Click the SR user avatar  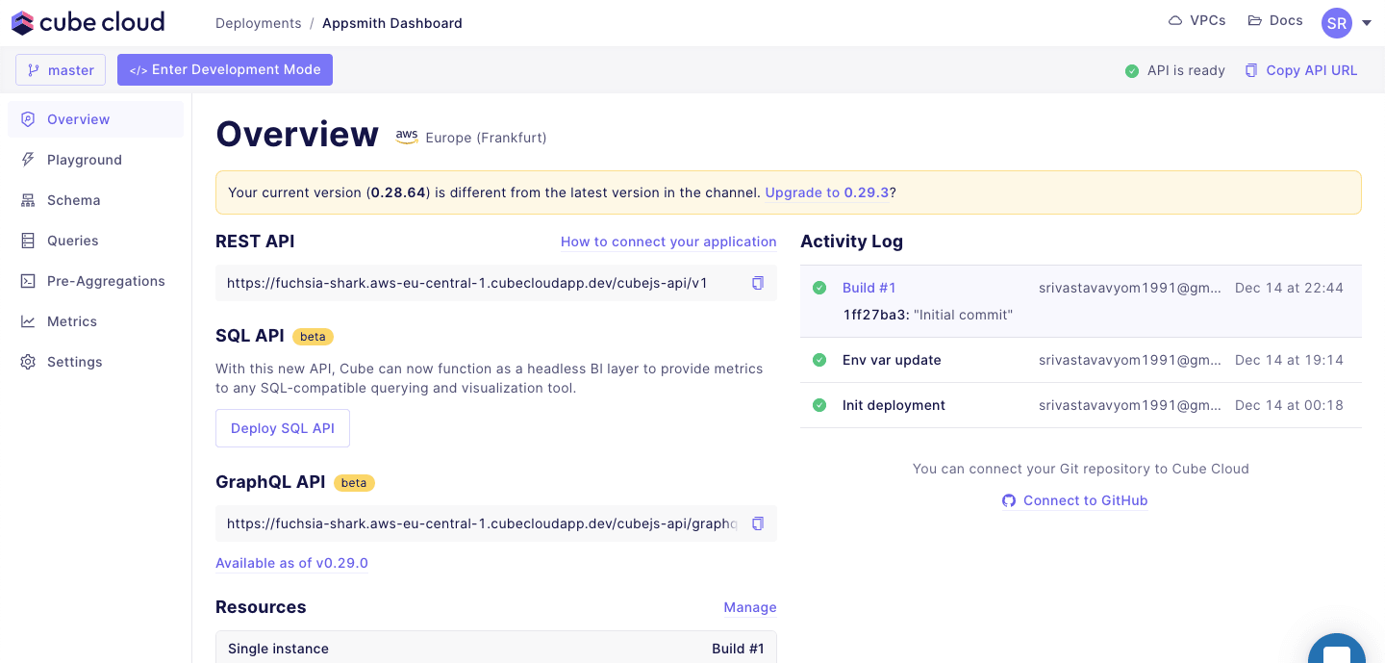1336,23
